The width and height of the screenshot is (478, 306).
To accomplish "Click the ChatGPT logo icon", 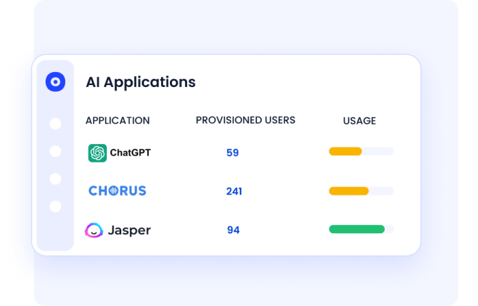I will tap(97, 153).
